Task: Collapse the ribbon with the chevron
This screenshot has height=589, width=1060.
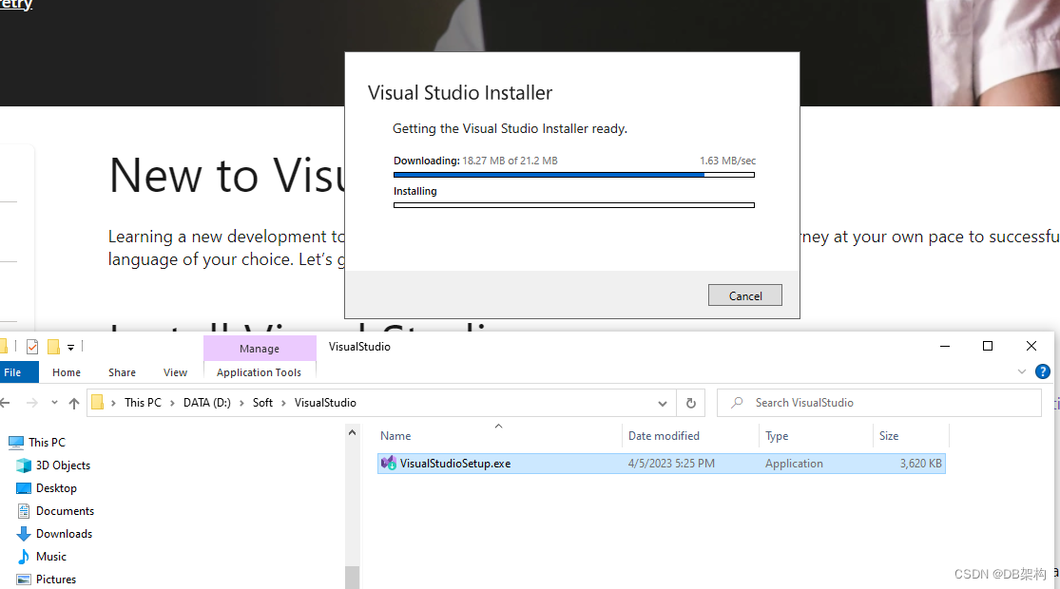Action: click(1021, 371)
